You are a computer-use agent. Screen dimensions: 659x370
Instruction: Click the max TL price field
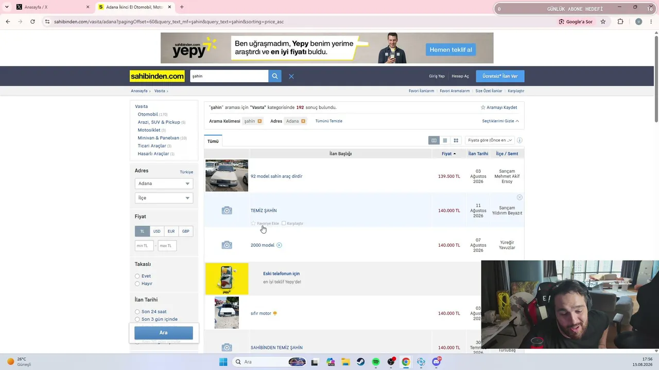tap(167, 246)
